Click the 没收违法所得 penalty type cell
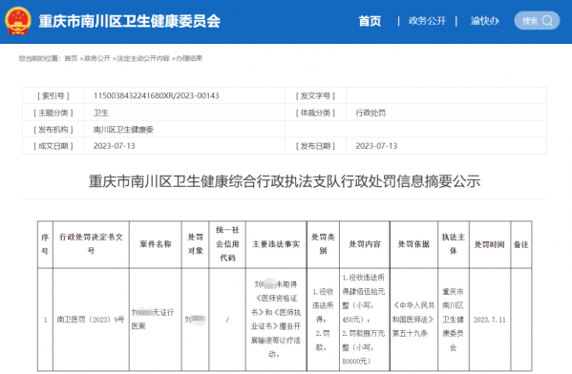This screenshot has height=374, width=572. [323, 320]
